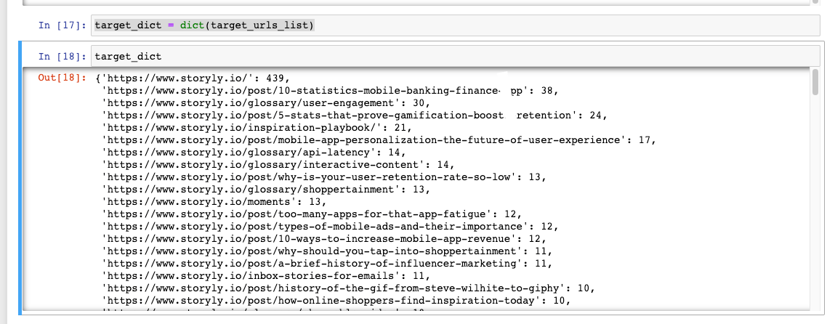The width and height of the screenshot is (835, 324).
Task: Click the storyly.io/moments entry
Action: [x=214, y=202]
